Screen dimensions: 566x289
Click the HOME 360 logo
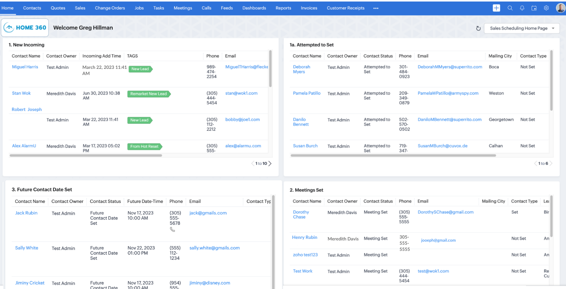(x=25, y=28)
